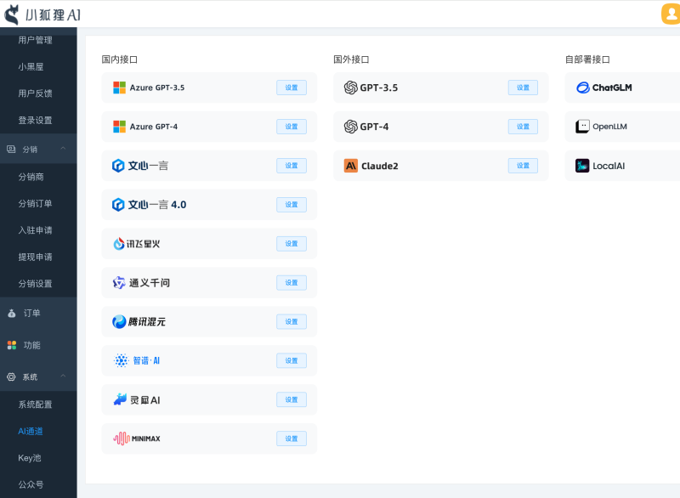
Task: Click the fox logo icon
Action: (11, 15)
